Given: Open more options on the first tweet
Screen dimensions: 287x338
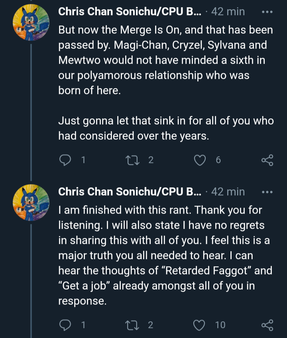Looking at the screenshot, I should point(267,12).
